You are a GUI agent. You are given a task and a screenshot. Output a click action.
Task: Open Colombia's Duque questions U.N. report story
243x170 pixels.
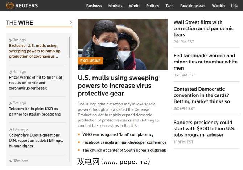(36, 140)
